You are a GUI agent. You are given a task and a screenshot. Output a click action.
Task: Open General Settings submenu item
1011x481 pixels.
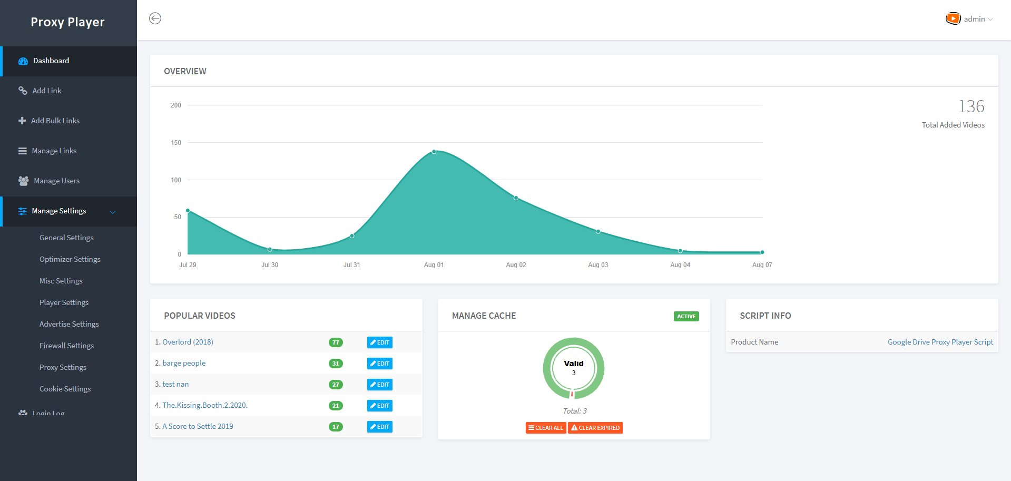point(66,238)
